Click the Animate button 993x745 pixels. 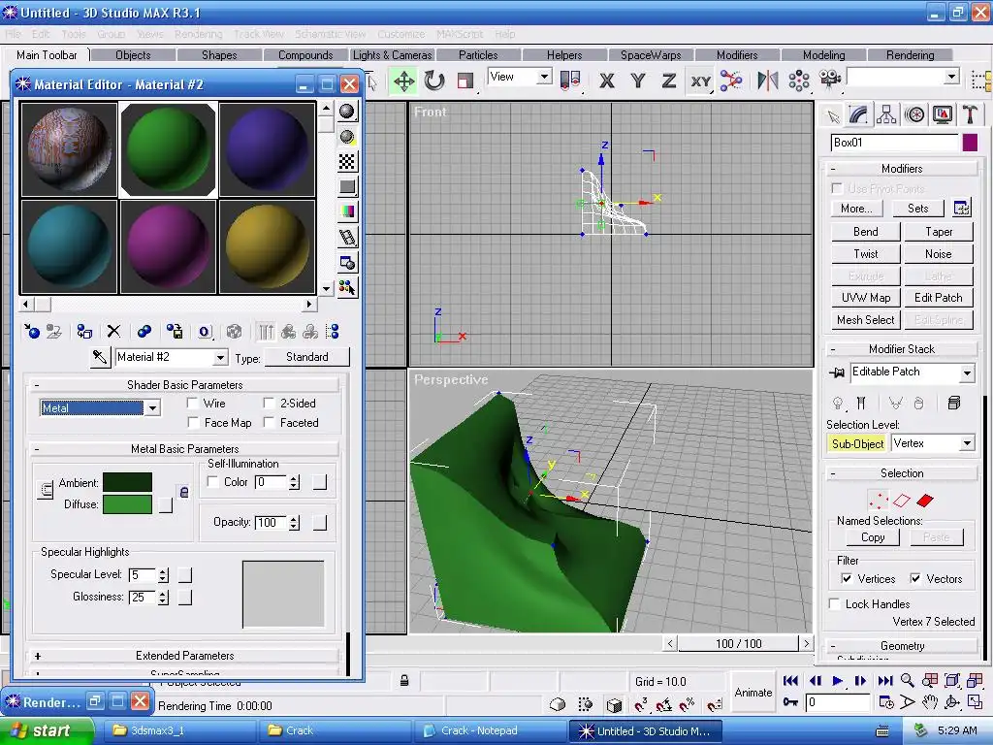[x=753, y=693]
